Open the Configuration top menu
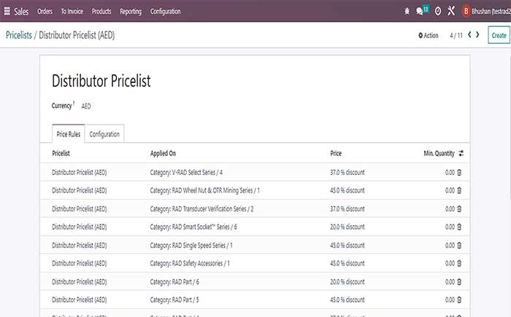511x317 pixels. pos(165,12)
